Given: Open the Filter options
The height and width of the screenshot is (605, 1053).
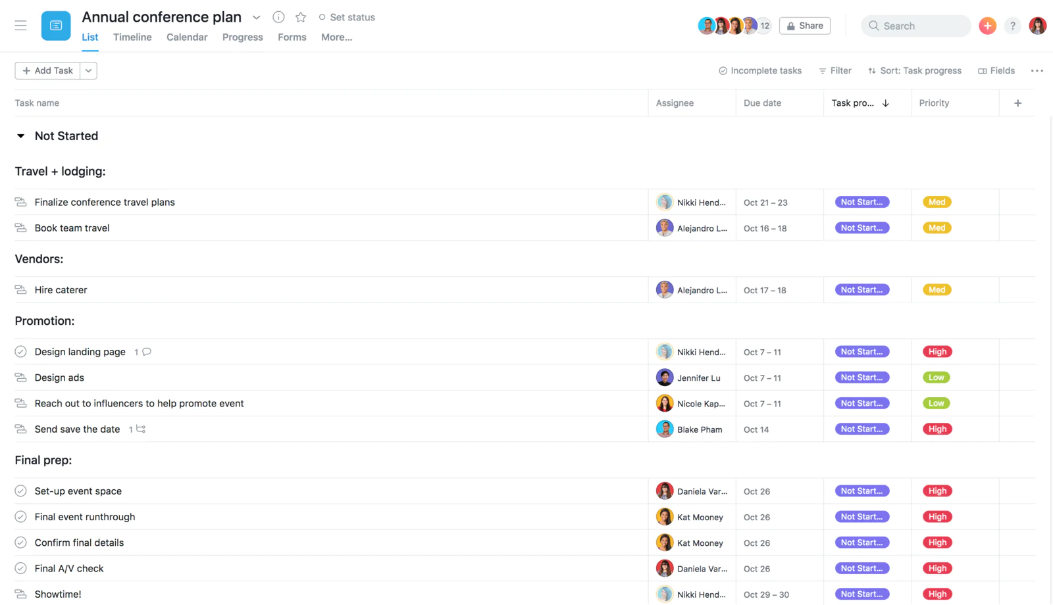Looking at the screenshot, I should coord(835,70).
